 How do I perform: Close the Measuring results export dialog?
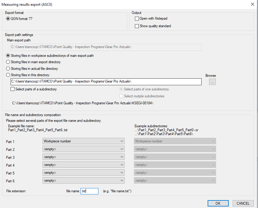coord(252,4)
